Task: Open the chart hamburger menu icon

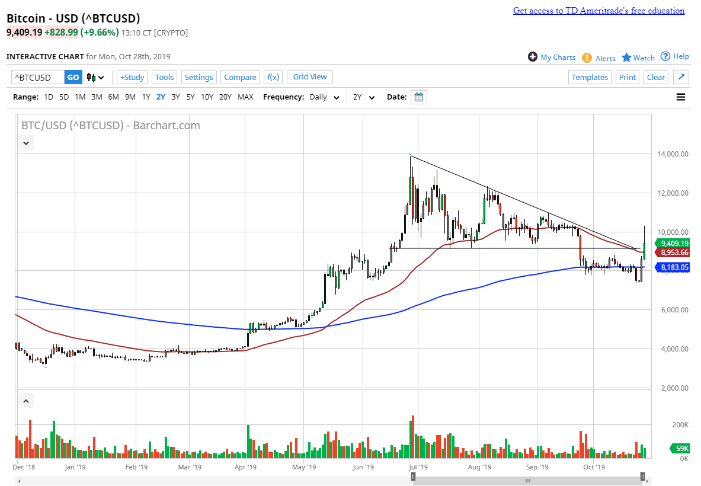Action: 680,97
